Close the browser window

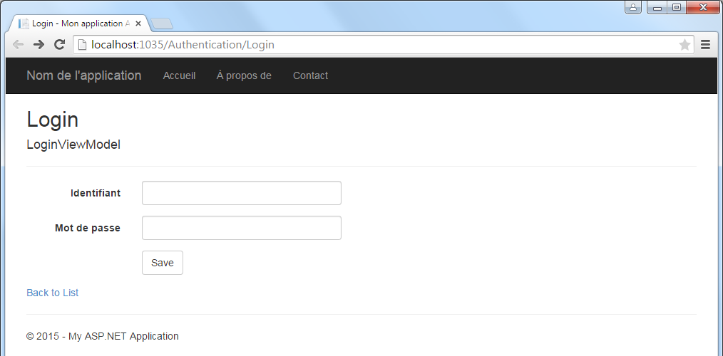click(x=704, y=7)
